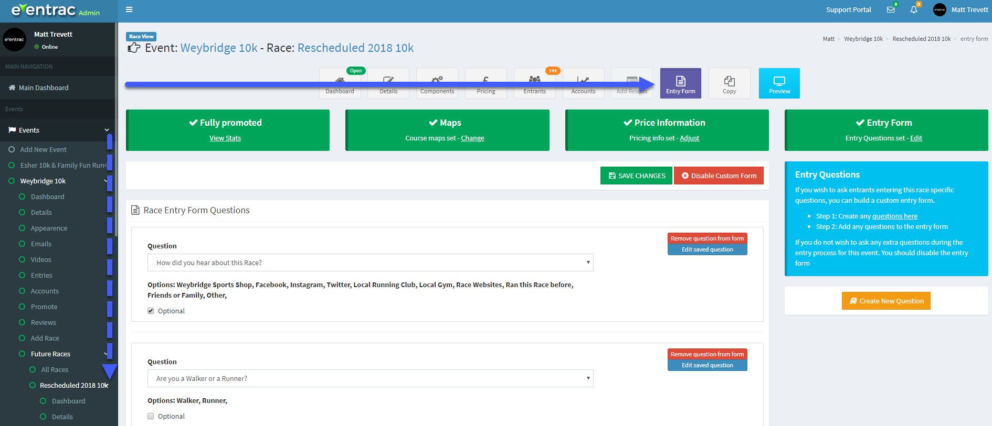Click Disable Custom Form button
Viewport: 992px width, 426px height.
point(719,176)
